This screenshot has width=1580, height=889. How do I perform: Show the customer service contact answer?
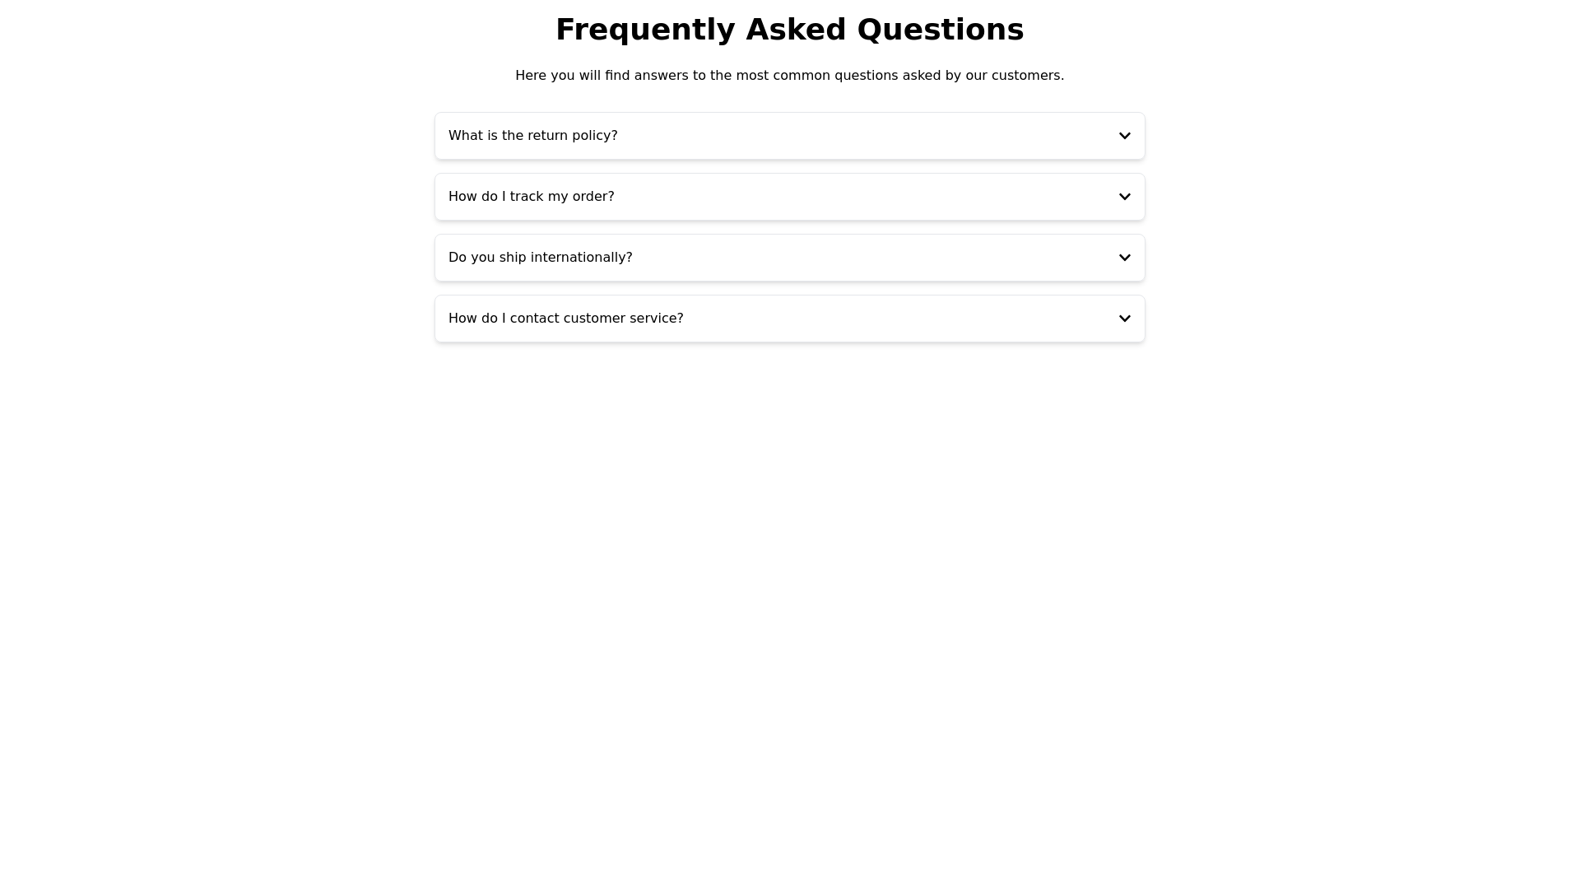pos(788,319)
